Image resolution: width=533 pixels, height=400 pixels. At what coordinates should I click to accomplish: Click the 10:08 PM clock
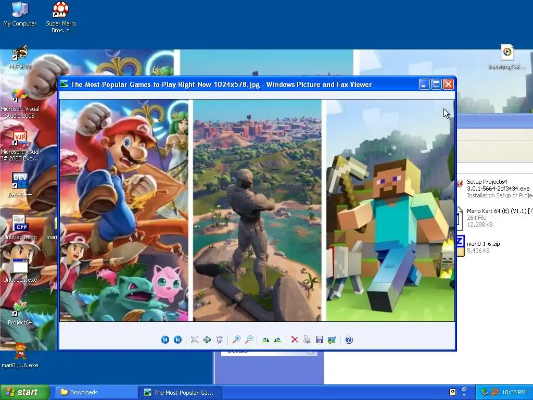tap(514, 392)
